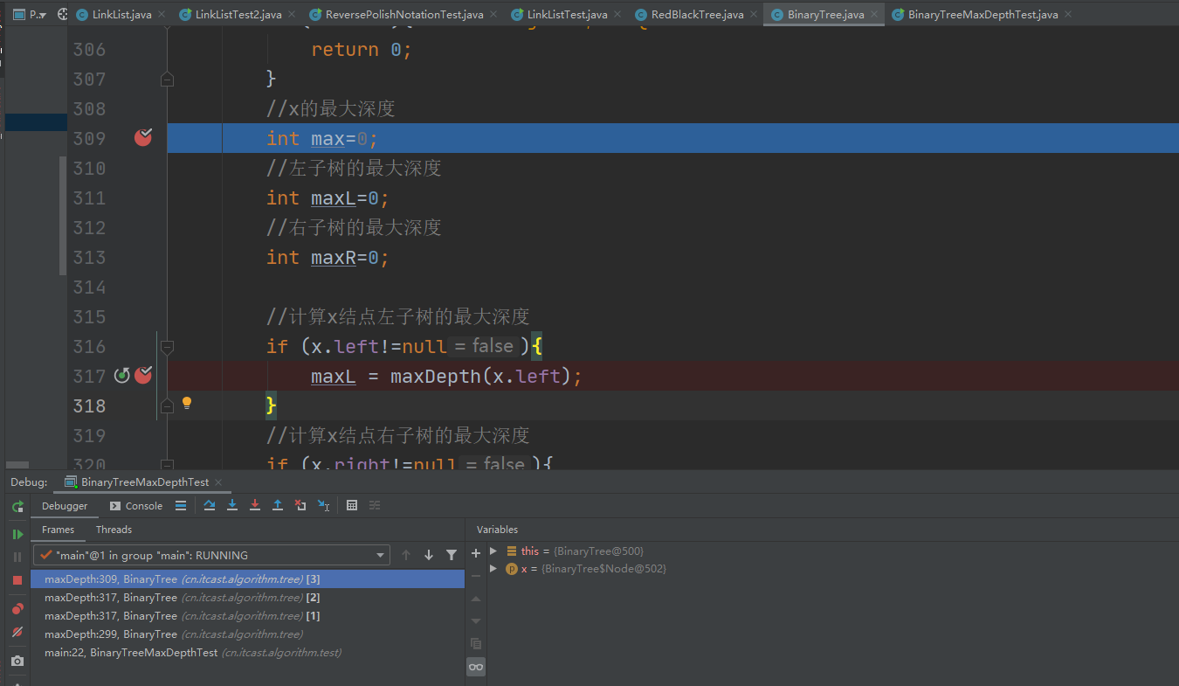Viewport: 1179px width, 686px height.
Task: Select frame maxDepth:317 marked [1]
Action: click(x=247, y=616)
